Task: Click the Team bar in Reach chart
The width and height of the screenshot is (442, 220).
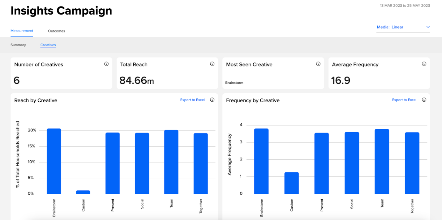Action: coord(171,162)
